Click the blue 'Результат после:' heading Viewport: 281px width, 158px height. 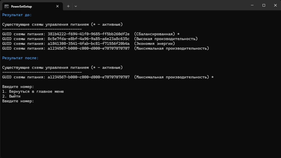[x=20, y=58]
